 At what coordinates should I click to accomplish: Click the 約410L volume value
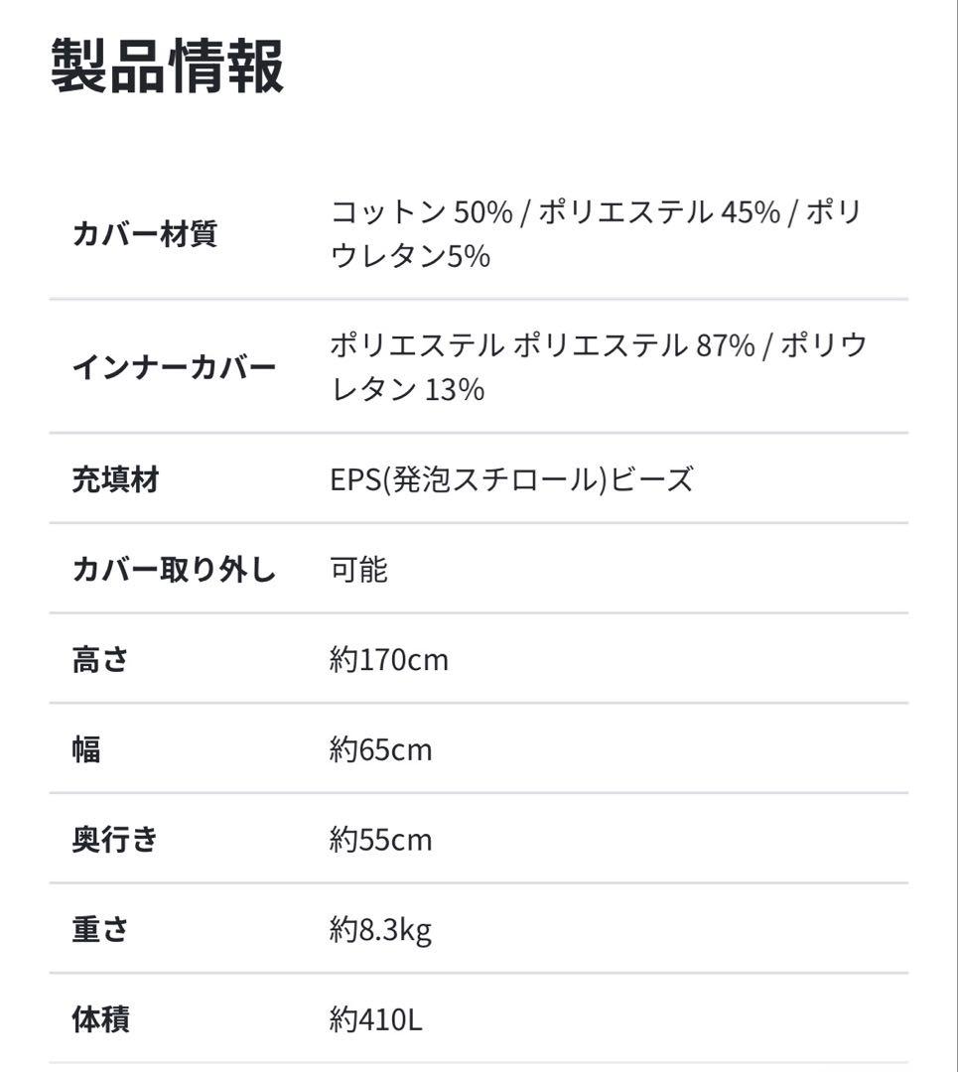tap(376, 1019)
